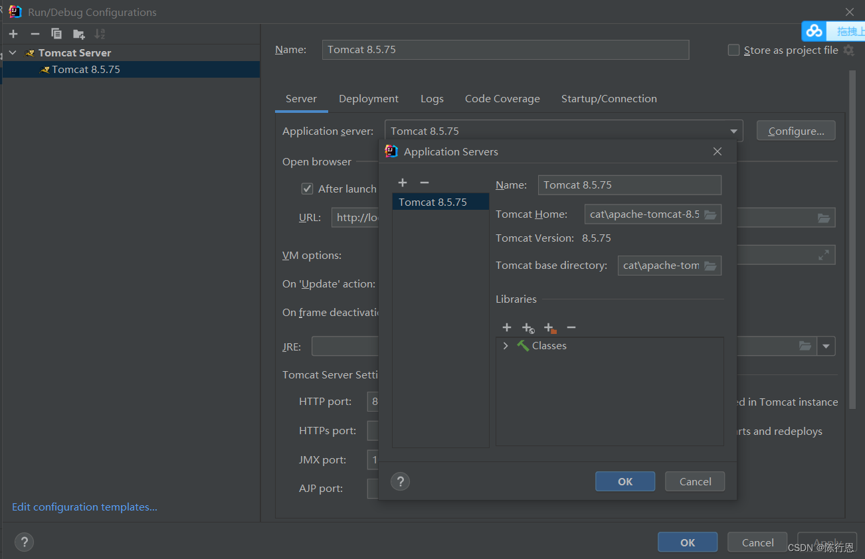
Task: Expand the Classes library node
Action: [506, 345]
